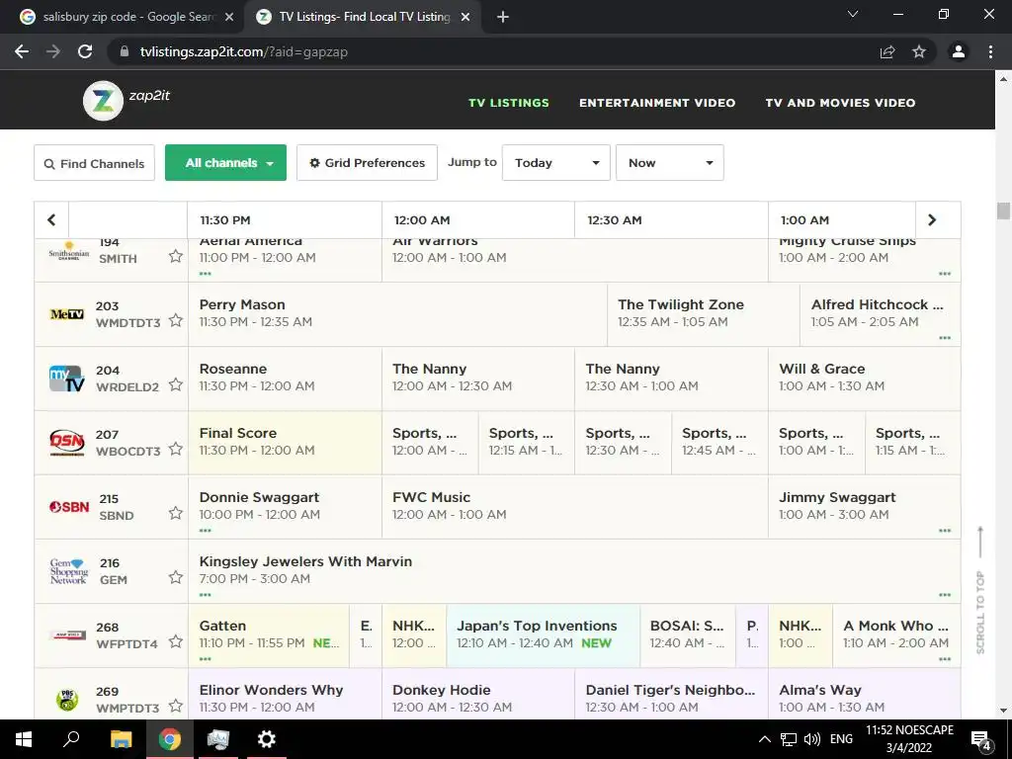The height and width of the screenshot is (759, 1012).
Task: Open the DSN channel logo
Action: [x=67, y=442]
